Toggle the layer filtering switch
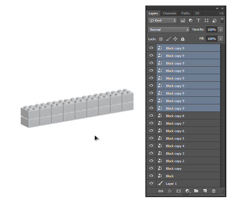This screenshot has height=207, width=237. coord(222,21)
